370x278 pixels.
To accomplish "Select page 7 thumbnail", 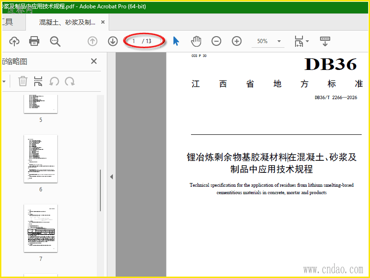I will 41,228.
